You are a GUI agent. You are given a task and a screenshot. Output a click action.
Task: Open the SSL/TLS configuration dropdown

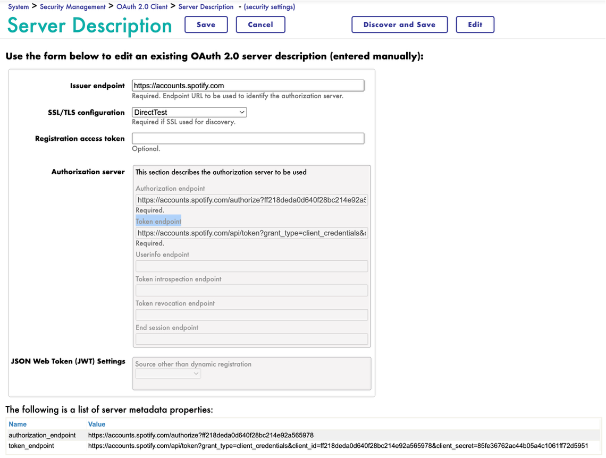pos(189,113)
